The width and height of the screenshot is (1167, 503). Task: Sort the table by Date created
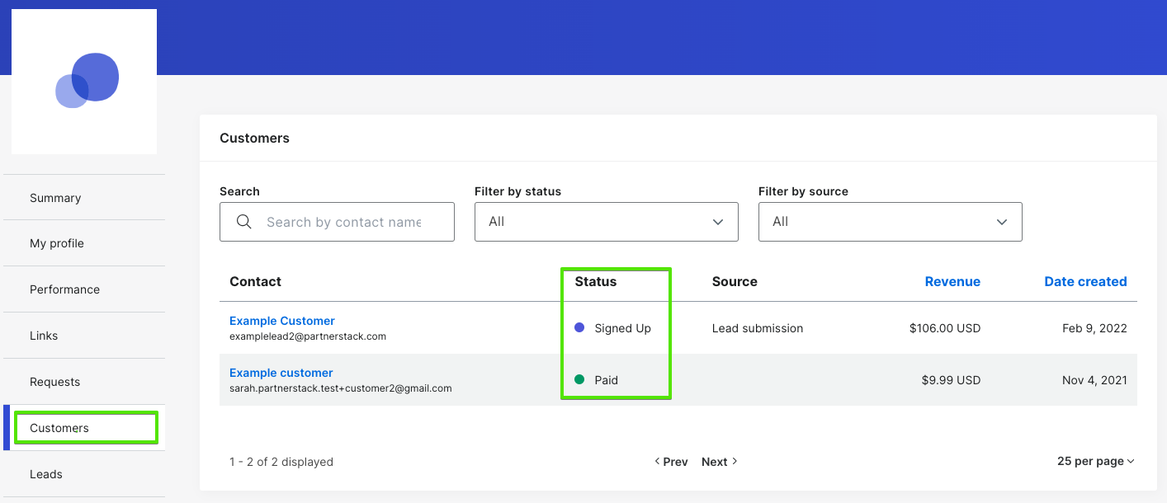tap(1085, 281)
